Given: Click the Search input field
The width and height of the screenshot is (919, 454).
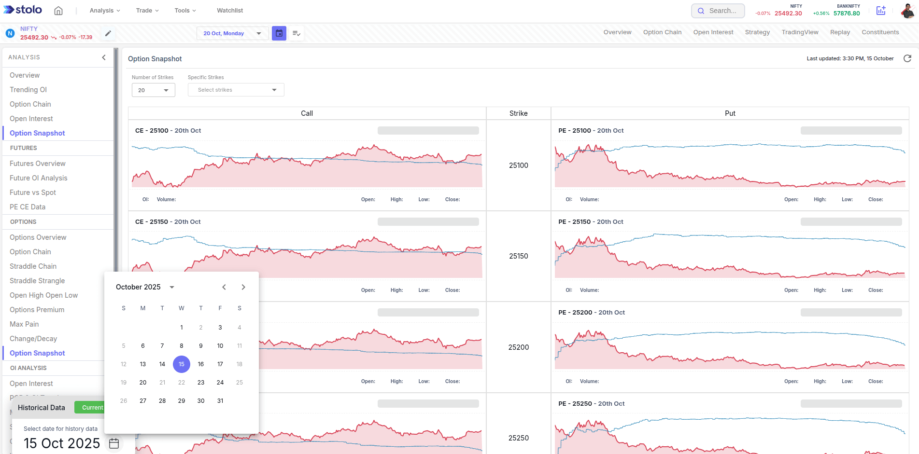Looking at the screenshot, I should pos(722,10).
